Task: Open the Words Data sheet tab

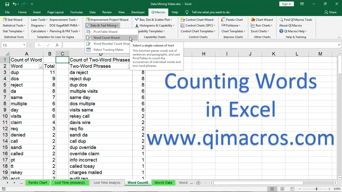Action: [163, 183]
